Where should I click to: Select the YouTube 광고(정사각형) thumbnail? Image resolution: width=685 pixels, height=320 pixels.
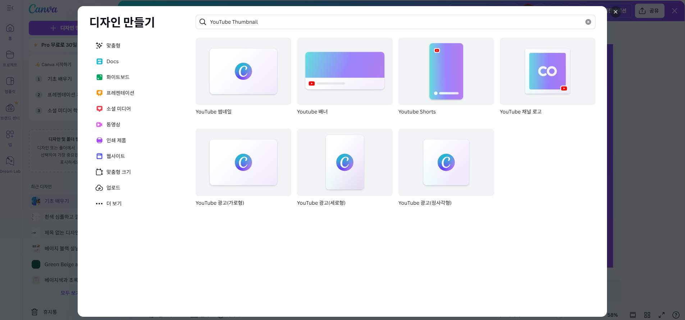[446, 162]
